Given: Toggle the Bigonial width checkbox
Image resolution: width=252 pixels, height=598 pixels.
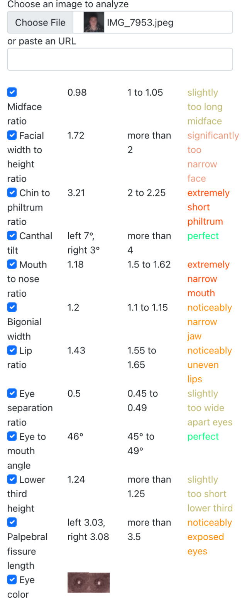Looking at the screenshot, I should [12, 307].
